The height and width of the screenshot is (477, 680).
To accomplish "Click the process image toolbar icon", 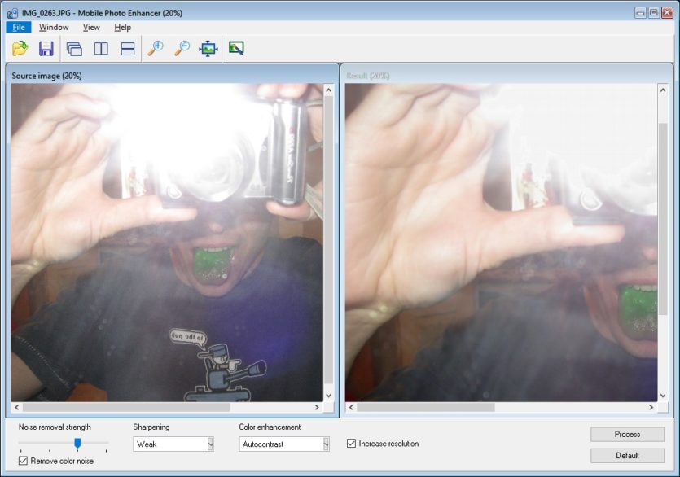I will click(236, 48).
